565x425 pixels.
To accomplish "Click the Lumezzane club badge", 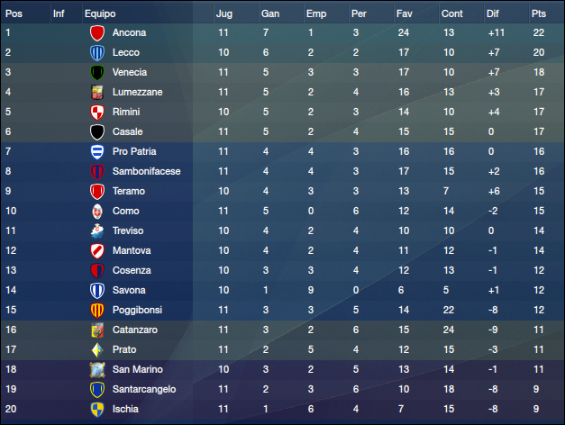I will pyautogui.click(x=97, y=92).
